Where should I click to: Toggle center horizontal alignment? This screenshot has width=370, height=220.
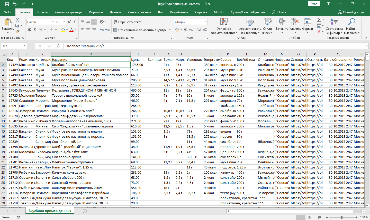pyautogui.click(x=88, y=30)
